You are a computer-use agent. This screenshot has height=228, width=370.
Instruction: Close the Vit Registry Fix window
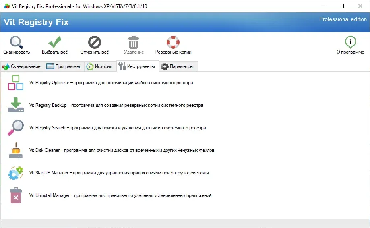click(360, 6)
